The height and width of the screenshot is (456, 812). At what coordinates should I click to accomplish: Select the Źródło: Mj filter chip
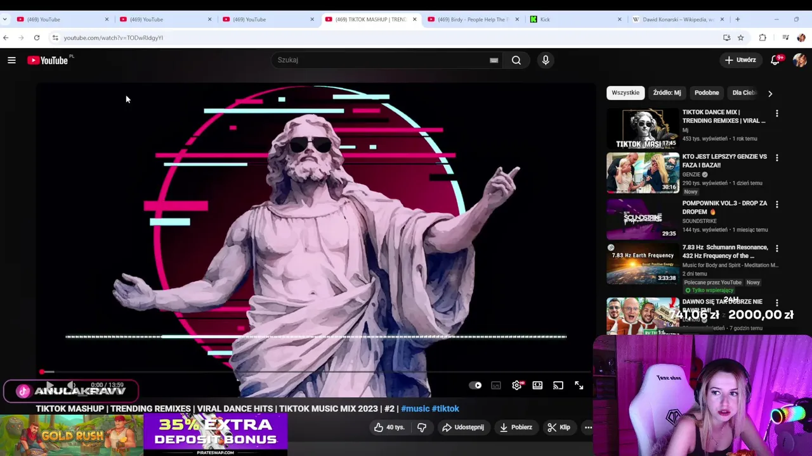667,93
